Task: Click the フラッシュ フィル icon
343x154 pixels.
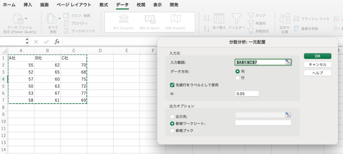Action: click(296, 18)
